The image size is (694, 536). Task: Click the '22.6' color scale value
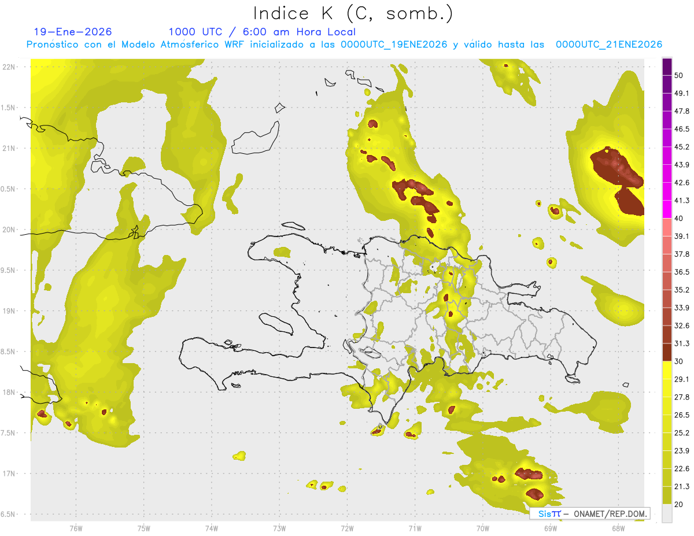tap(682, 468)
